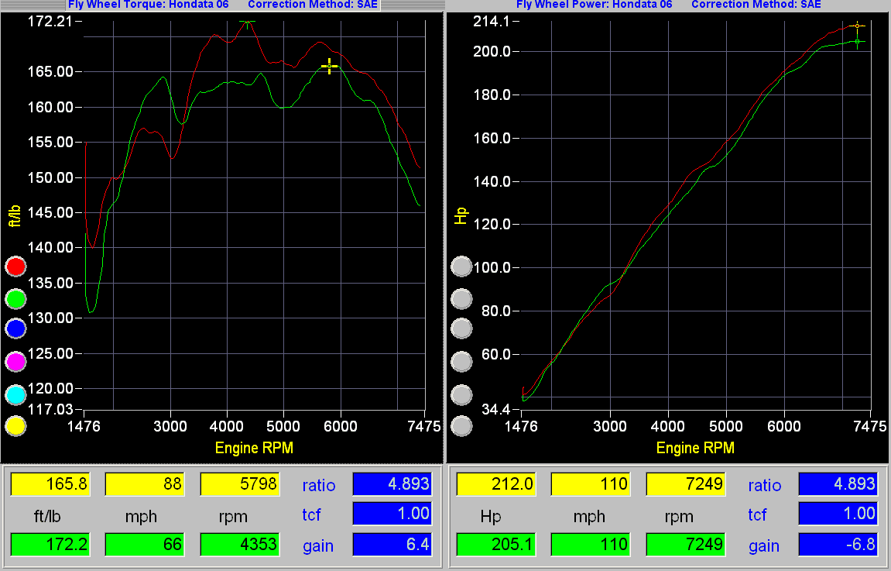The width and height of the screenshot is (891, 571).
Task: Click the torque gain field showing 6.4
Action: [392, 545]
